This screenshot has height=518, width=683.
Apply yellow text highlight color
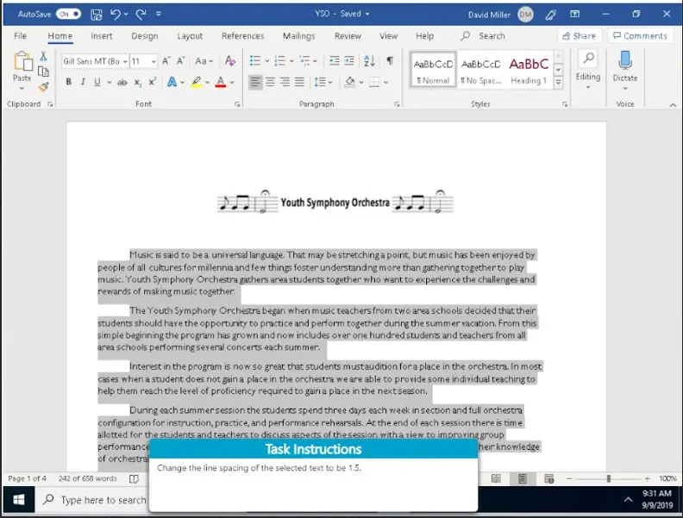tap(196, 82)
